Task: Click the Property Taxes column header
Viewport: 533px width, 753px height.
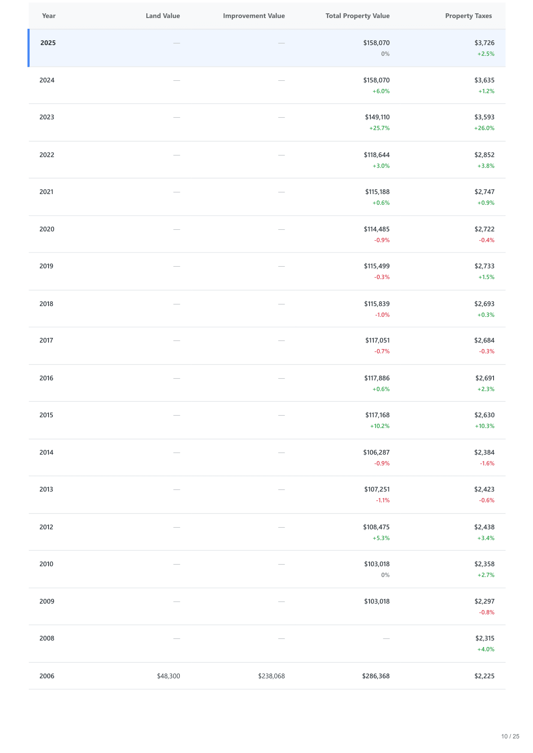Action: coord(468,16)
